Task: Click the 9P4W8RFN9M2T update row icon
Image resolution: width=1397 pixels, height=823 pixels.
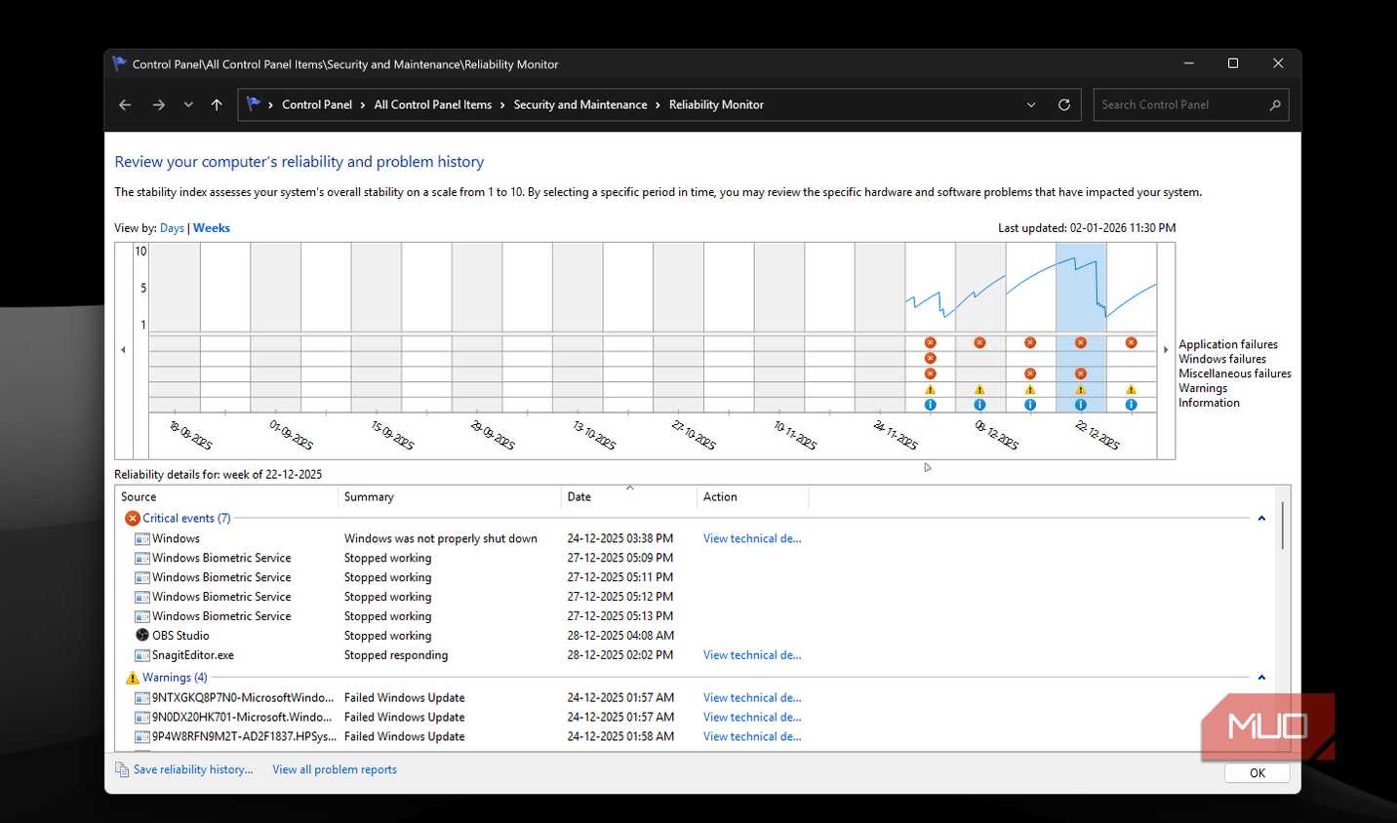Action: [142, 737]
